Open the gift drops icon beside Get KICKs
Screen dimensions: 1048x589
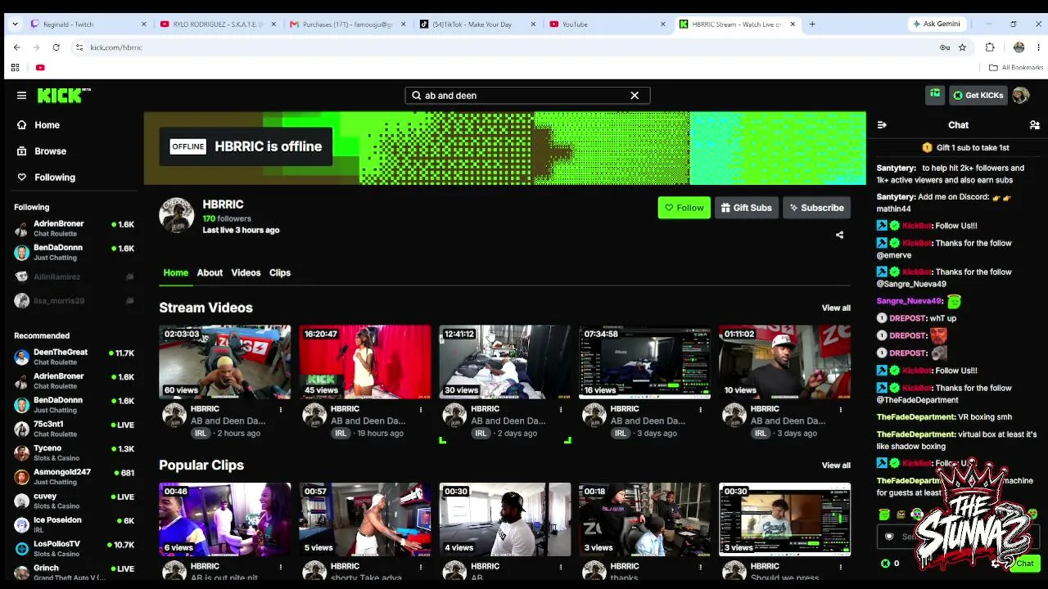tap(935, 95)
